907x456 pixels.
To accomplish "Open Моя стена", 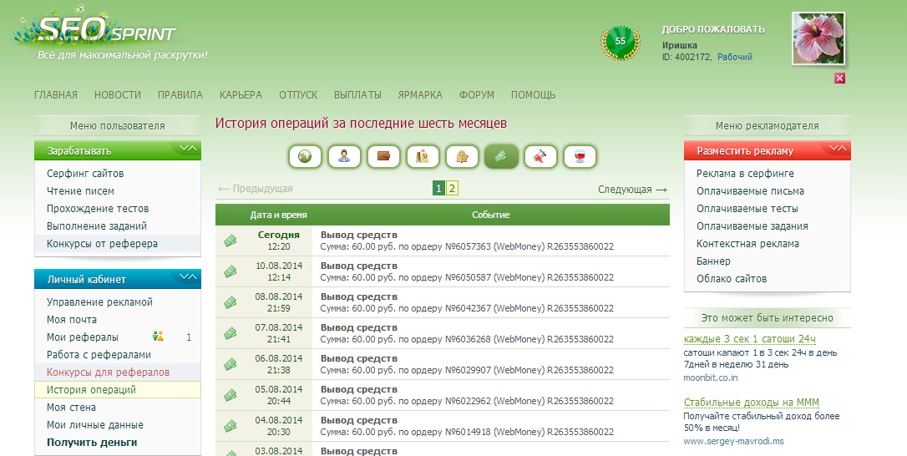I will (71, 408).
